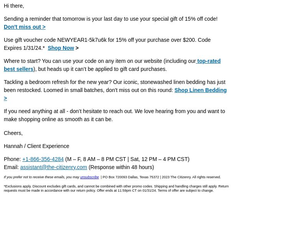307x230 pixels.
Task: Visit the Shop Linen Bedding link
Action: pyautogui.click(x=200, y=90)
